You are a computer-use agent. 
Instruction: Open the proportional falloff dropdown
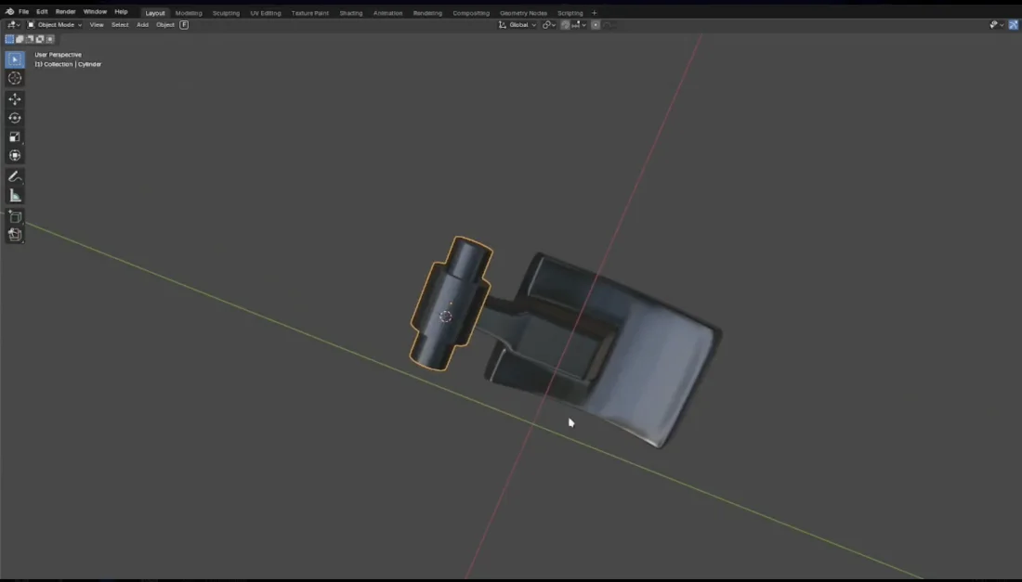point(608,25)
